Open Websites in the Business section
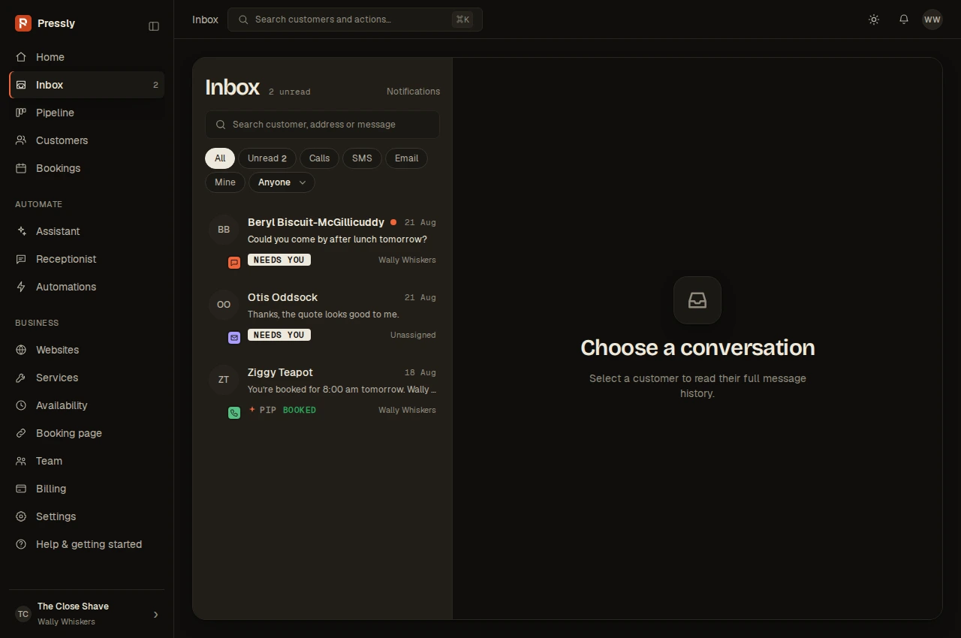Viewport: 961px width, 638px height. click(x=87, y=350)
